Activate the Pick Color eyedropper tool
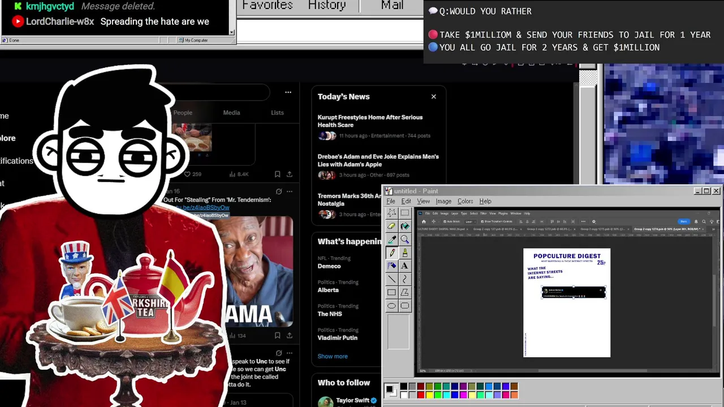The width and height of the screenshot is (724, 407). [391, 240]
